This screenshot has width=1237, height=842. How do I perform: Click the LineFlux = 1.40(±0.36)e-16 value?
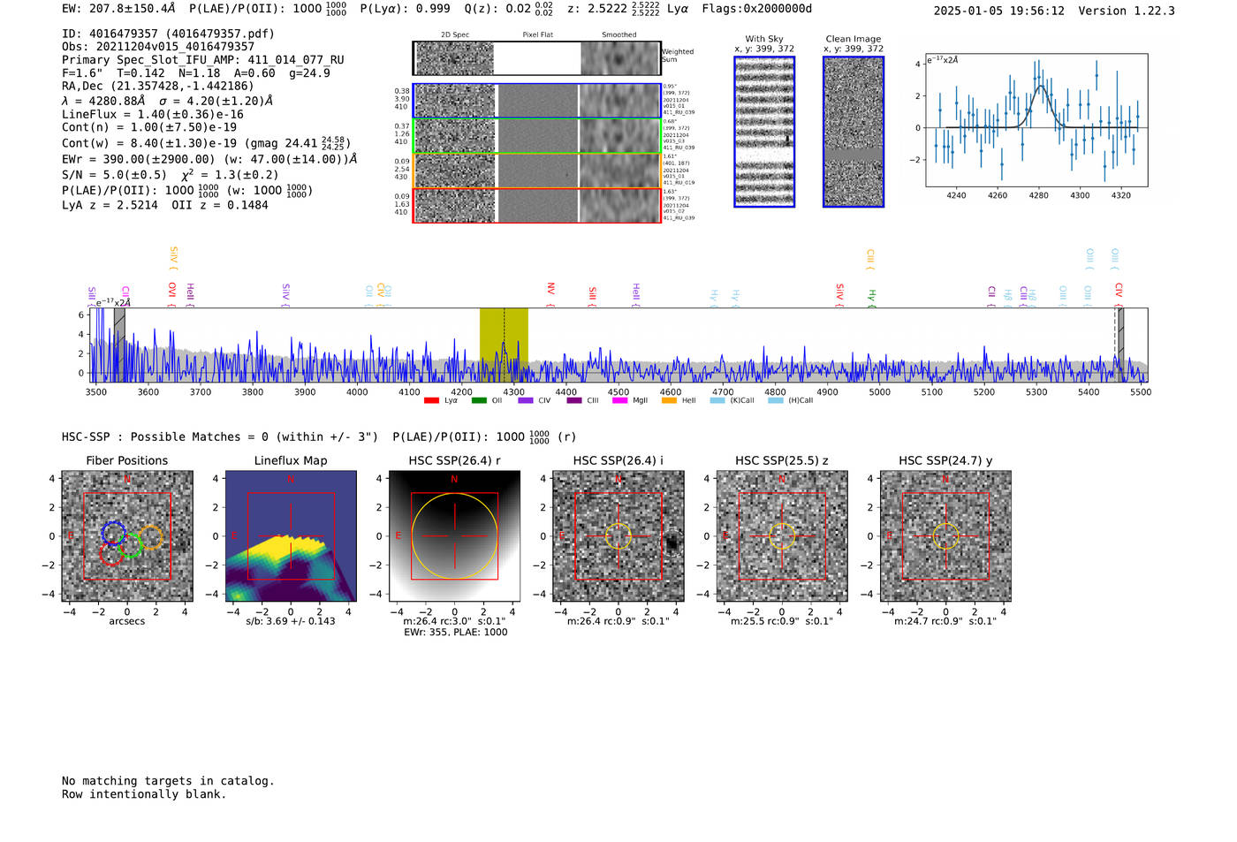(153, 114)
